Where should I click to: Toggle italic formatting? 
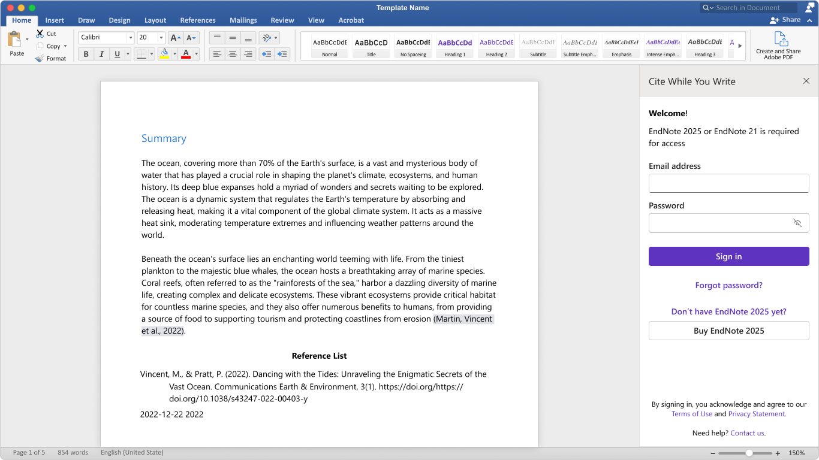[x=101, y=54]
